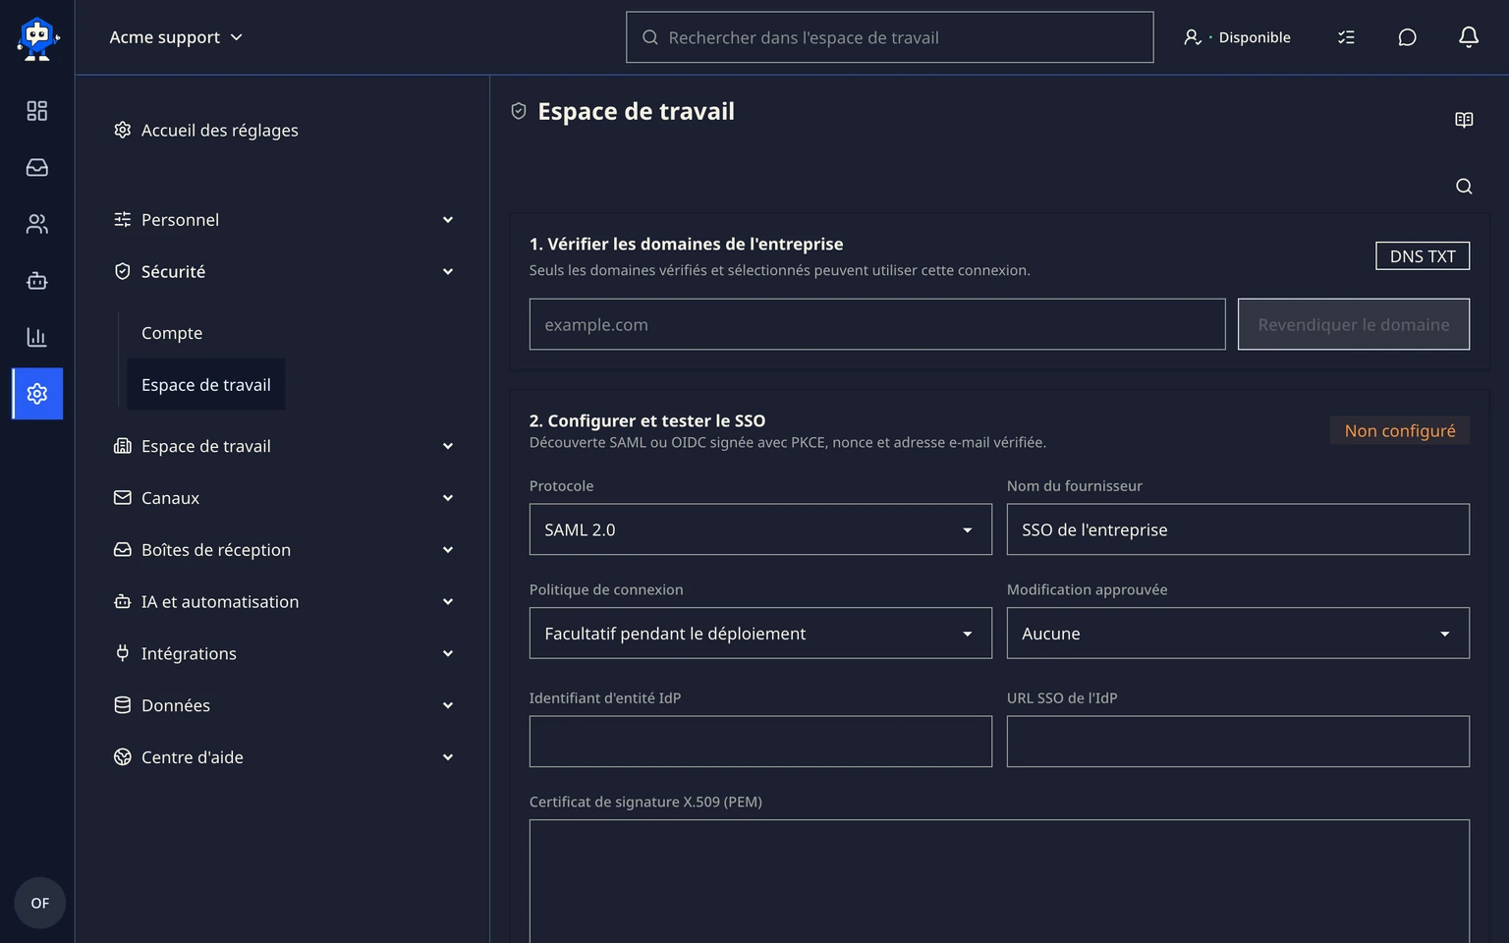
Task: Select Espace de travail under Sécurité
Action: pos(206,385)
